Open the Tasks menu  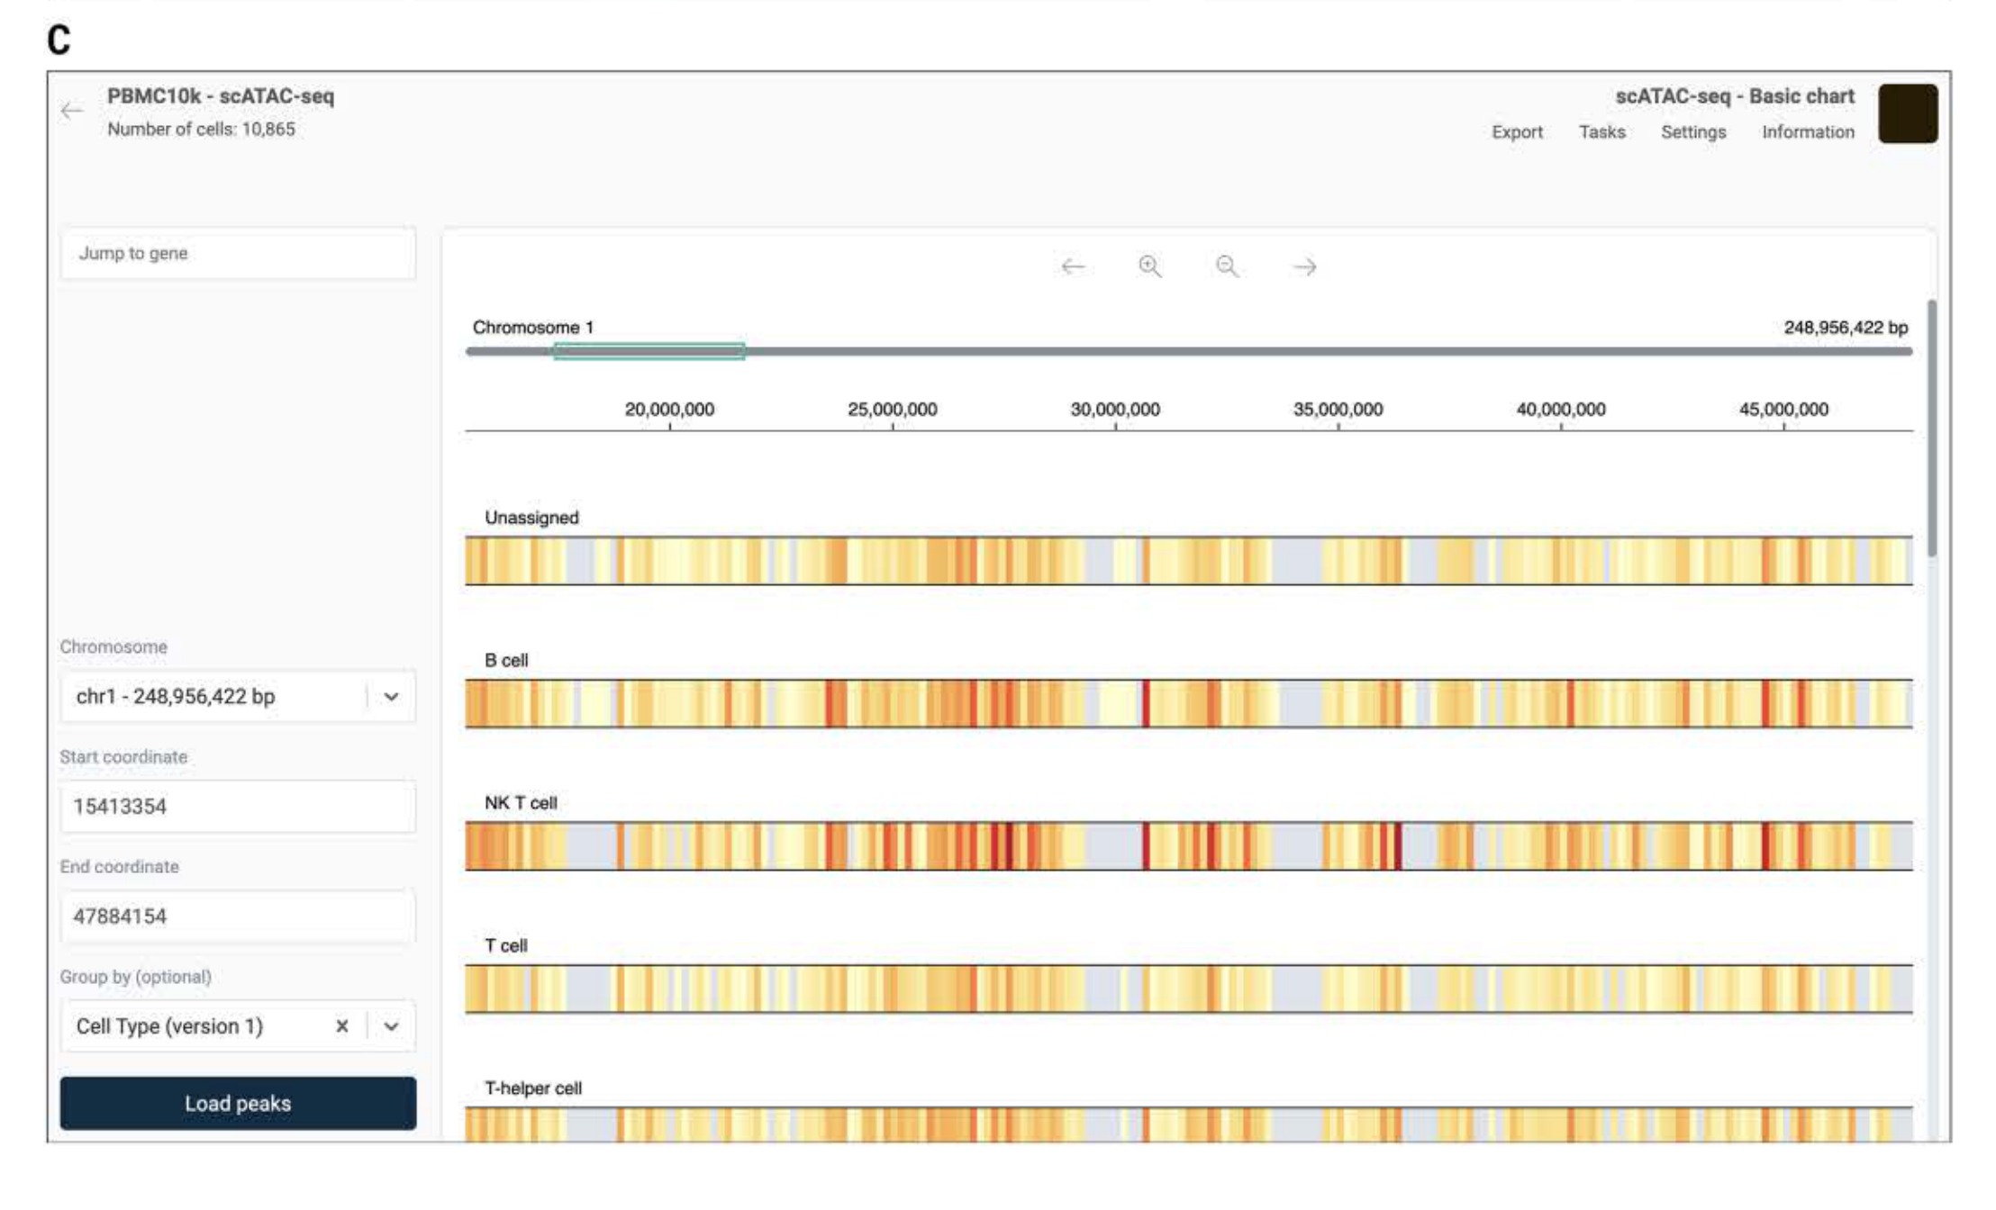1601,132
